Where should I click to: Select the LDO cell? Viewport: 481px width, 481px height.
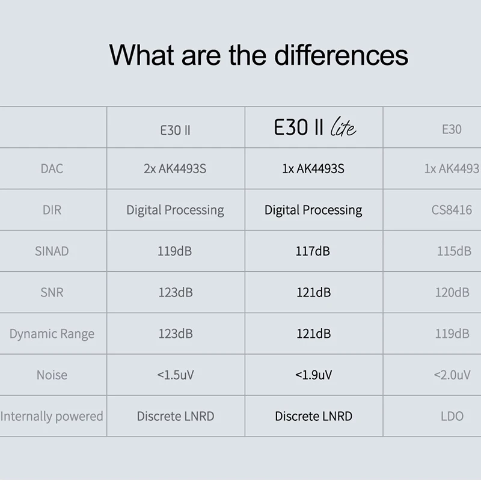[x=452, y=416]
